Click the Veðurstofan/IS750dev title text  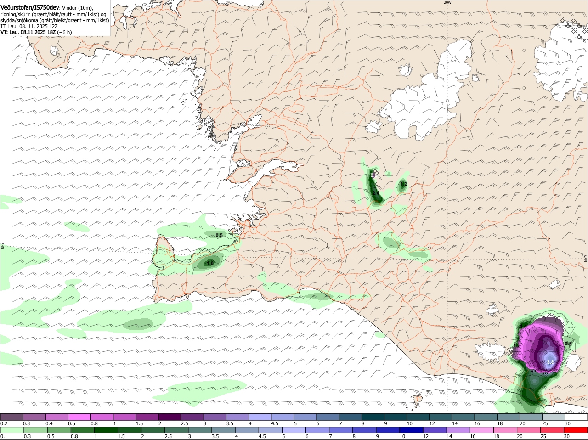coord(29,8)
